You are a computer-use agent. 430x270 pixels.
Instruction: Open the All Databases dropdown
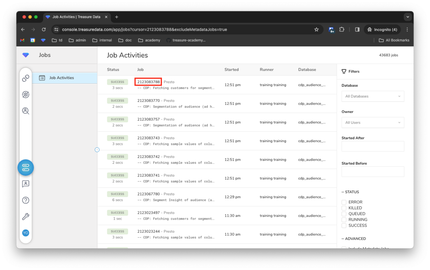pos(373,96)
